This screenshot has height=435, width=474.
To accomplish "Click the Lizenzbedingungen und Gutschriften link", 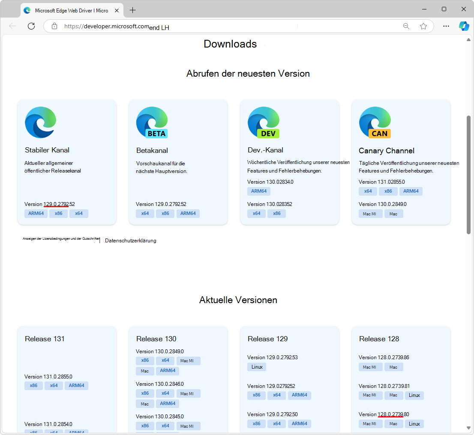I will (x=61, y=239).
